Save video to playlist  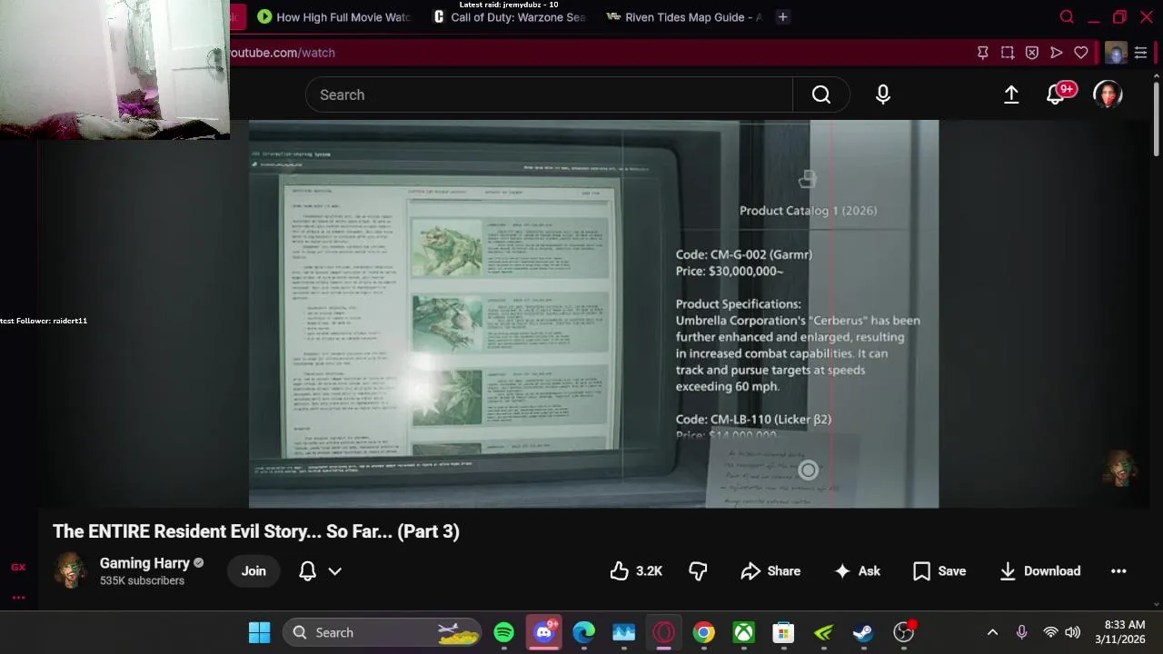[x=939, y=570]
